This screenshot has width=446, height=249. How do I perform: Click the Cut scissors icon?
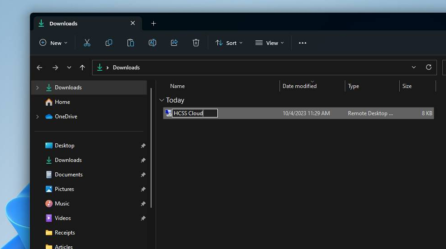coord(87,43)
